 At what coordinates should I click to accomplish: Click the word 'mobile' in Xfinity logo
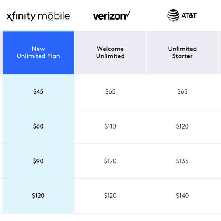point(53,16)
